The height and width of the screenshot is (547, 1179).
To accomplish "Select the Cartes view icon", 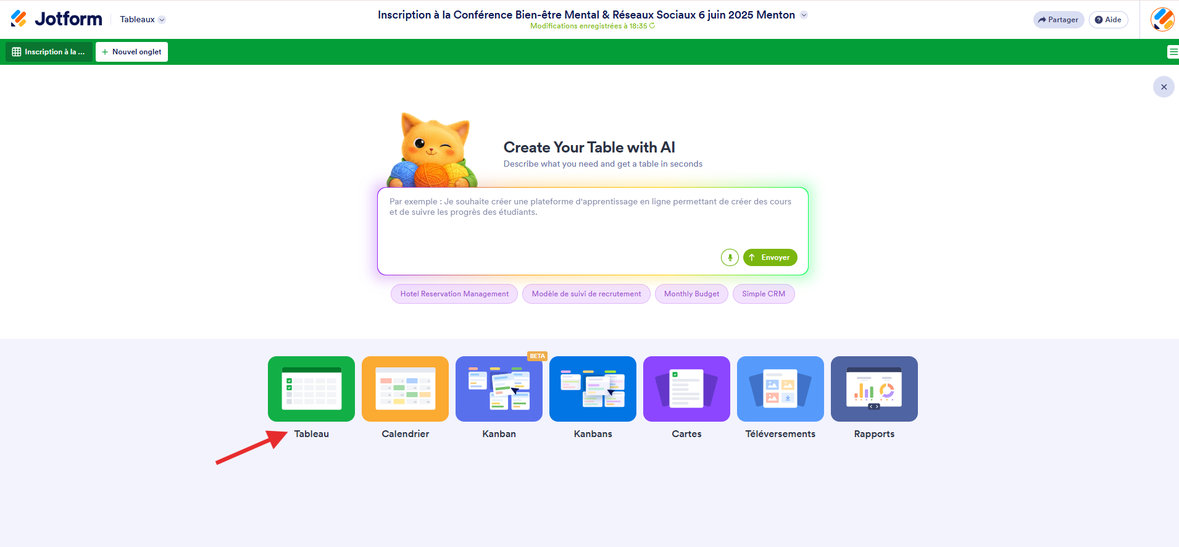I will coord(686,389).
